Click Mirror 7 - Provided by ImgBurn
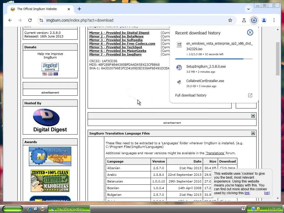 click(115, 55)
